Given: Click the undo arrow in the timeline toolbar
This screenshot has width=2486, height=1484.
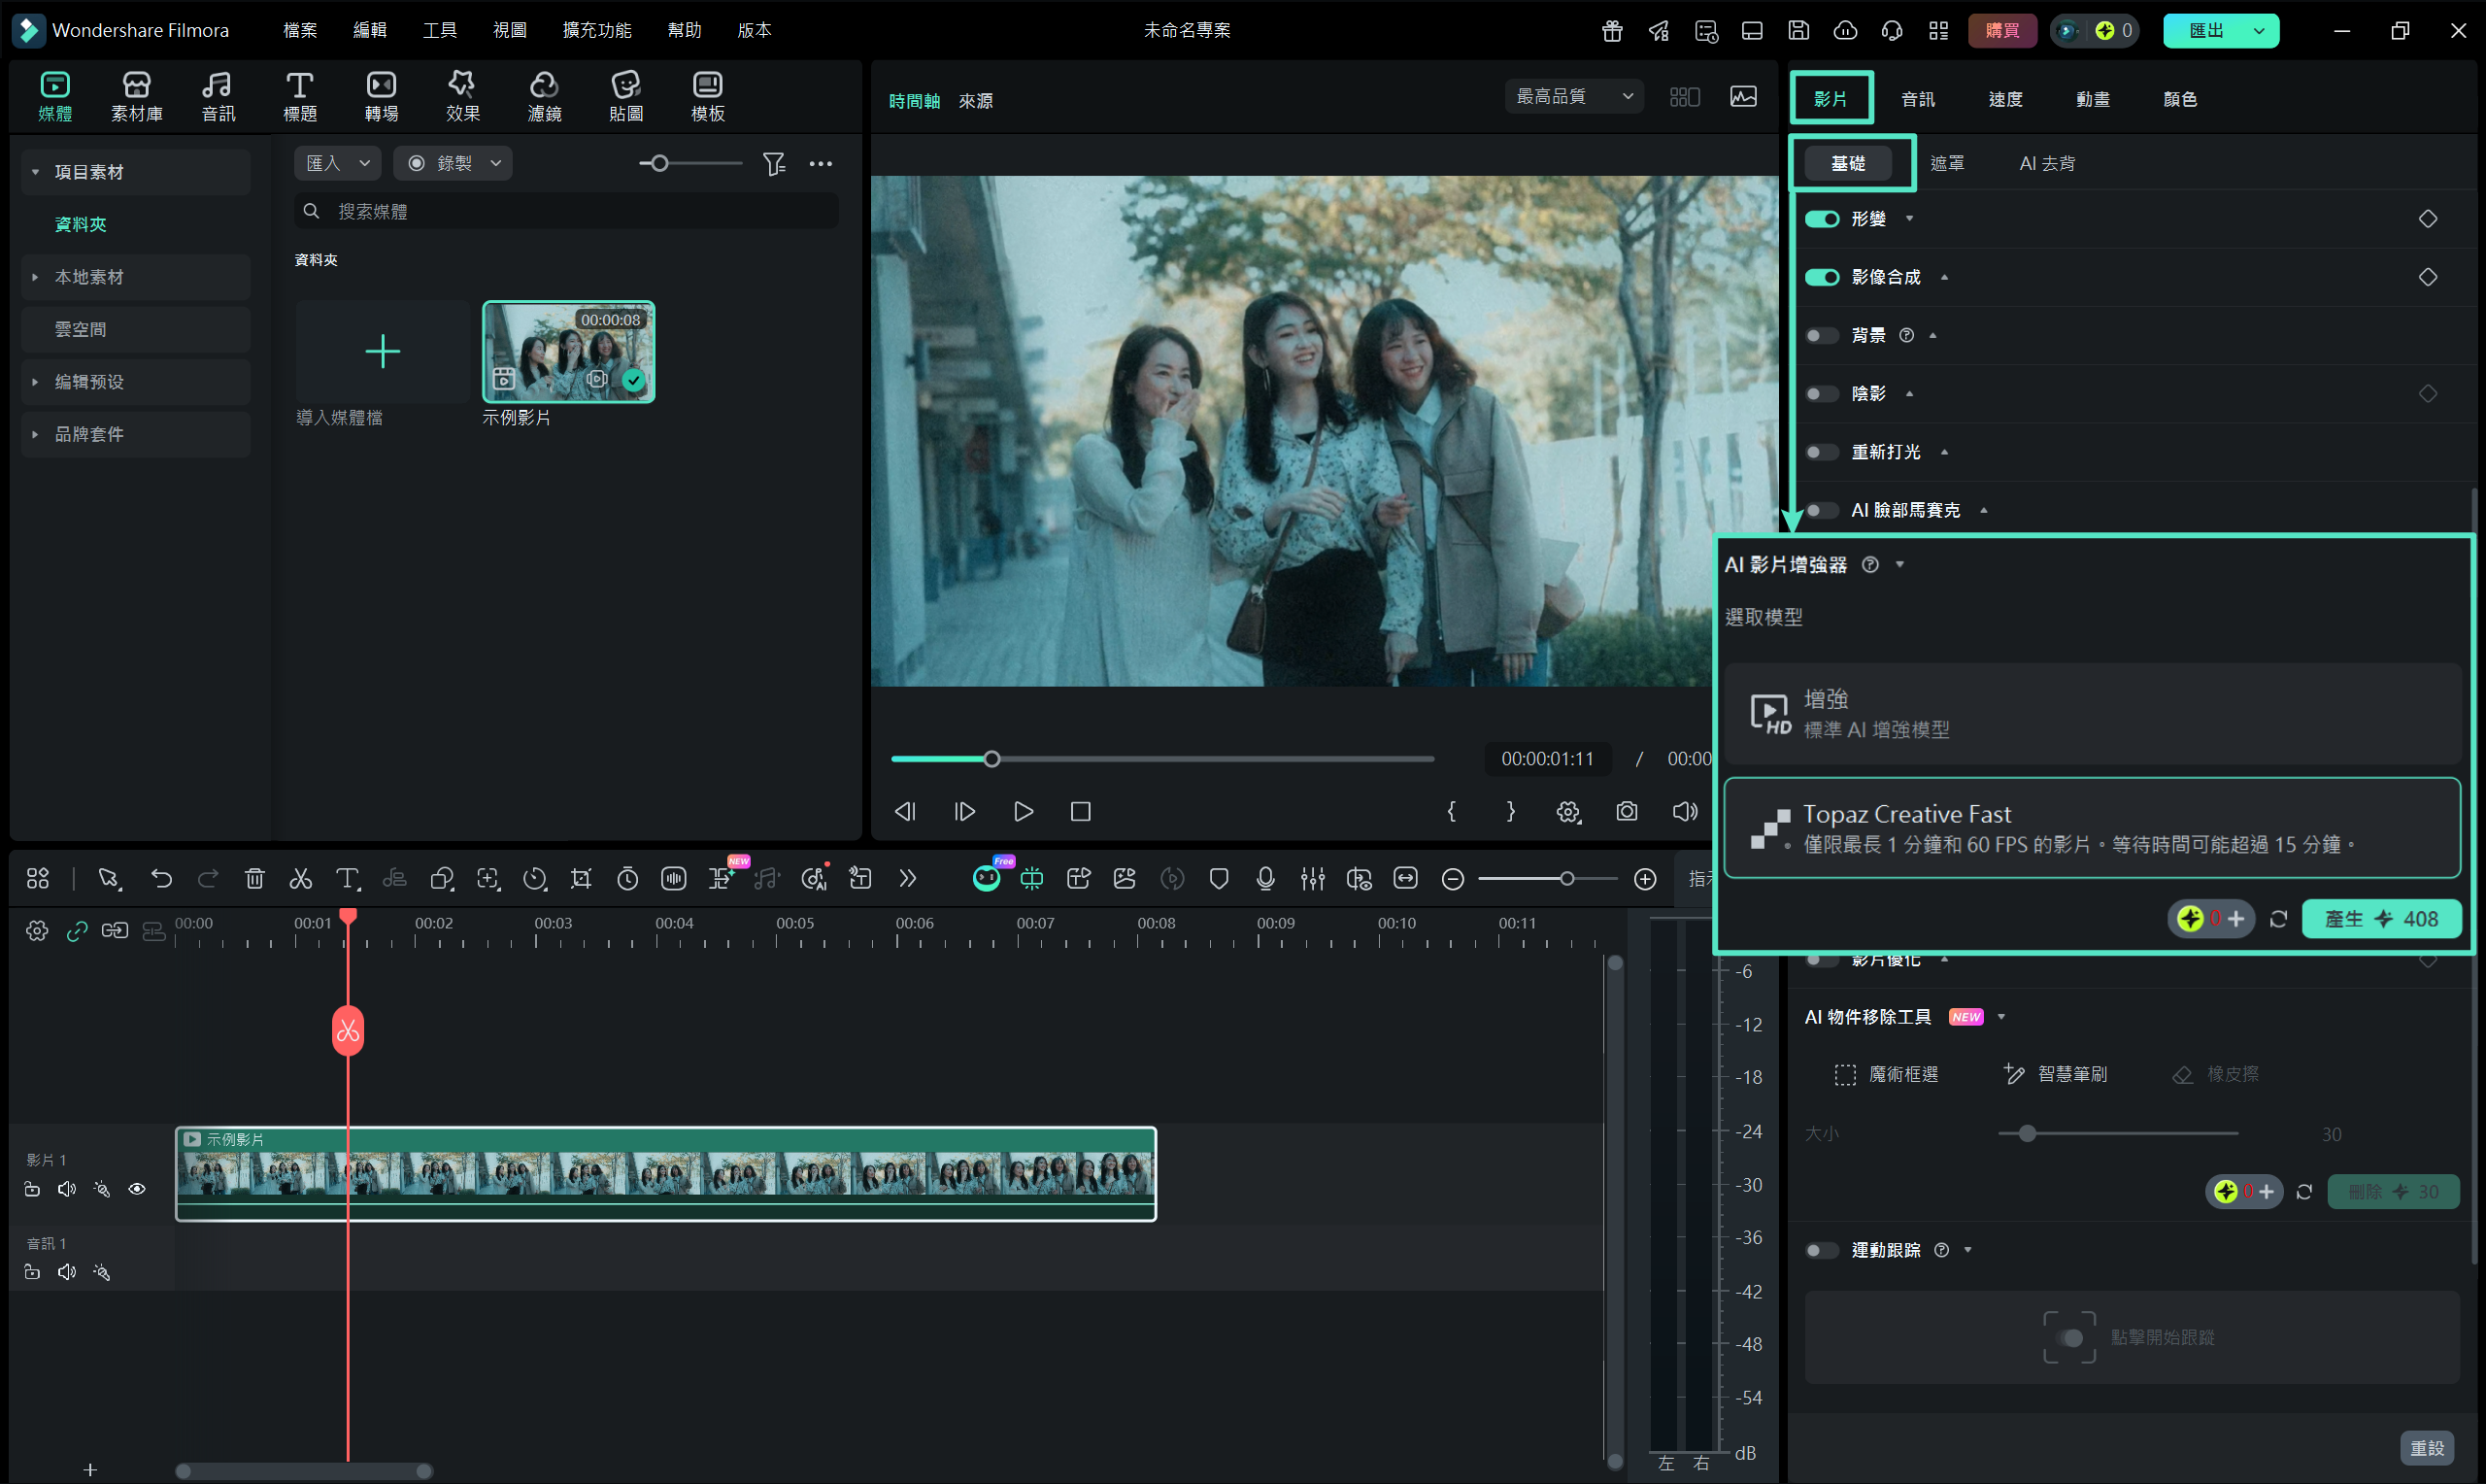Looking at the screenshot, I should click(161, 879).
